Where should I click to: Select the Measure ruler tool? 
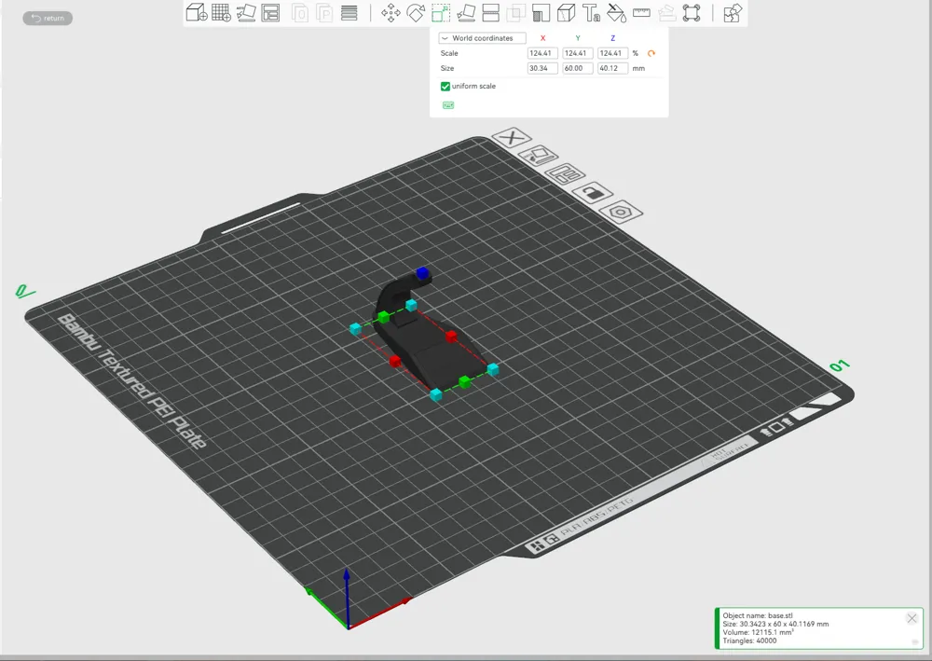coord(641,12)
